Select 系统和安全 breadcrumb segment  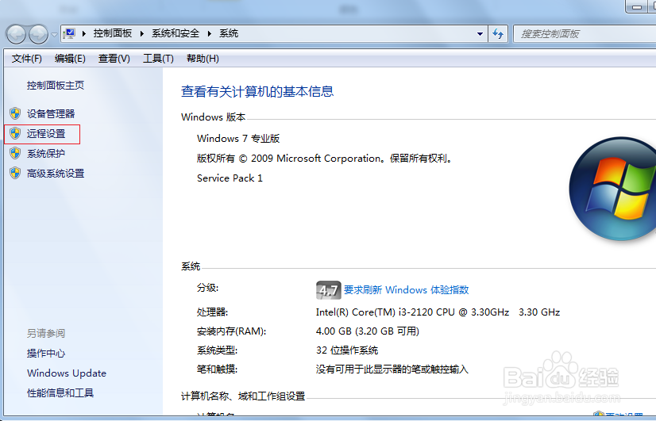[x=176, y=33]
